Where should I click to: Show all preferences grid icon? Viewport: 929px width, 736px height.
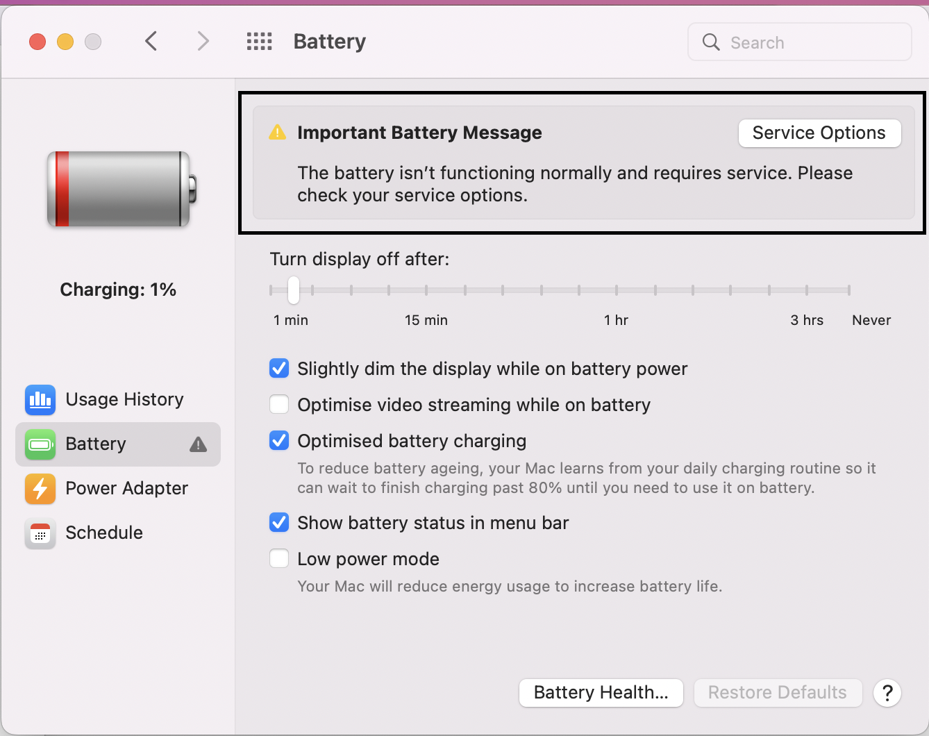tap(260, 42)
